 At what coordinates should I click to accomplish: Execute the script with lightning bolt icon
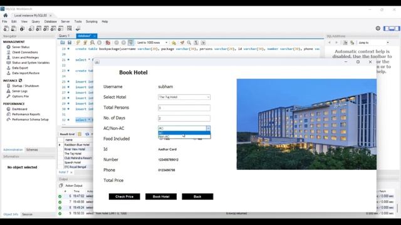coord(78,42)
